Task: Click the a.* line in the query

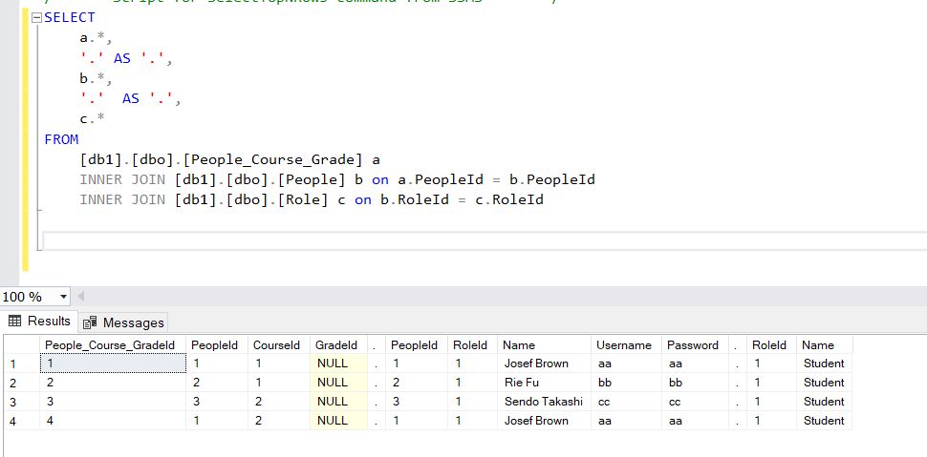Action: 96,38
